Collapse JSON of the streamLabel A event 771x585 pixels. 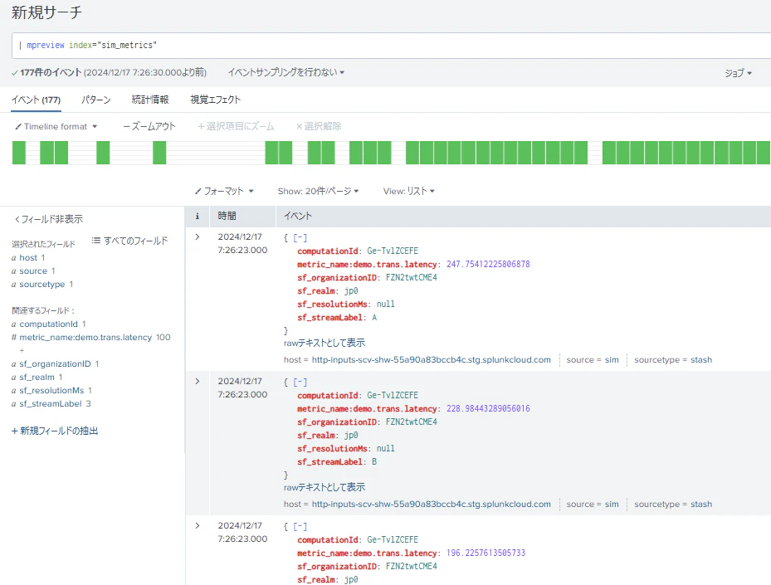pyautogui.click(x=300, y=238)
